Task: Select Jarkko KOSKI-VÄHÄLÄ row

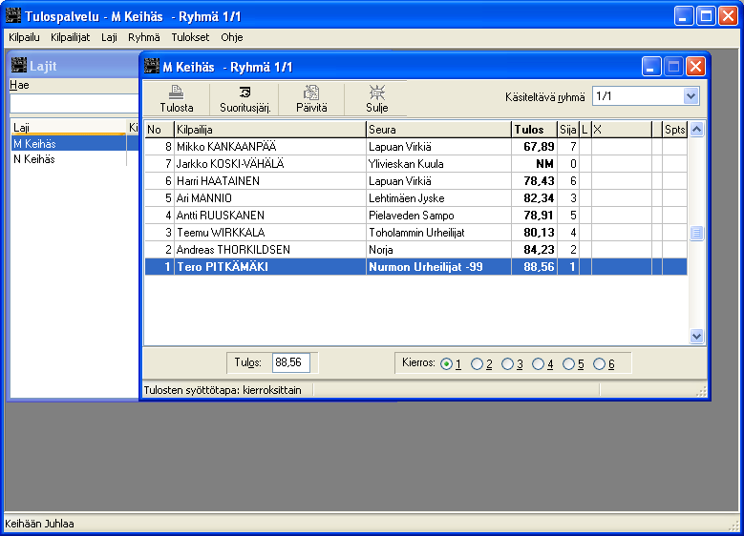Action: tap(415, 163)
